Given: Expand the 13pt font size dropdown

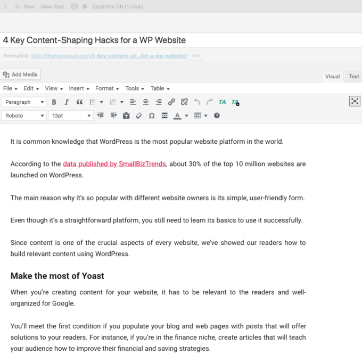Looking at the screenshot, I should [x=71, y=116].
